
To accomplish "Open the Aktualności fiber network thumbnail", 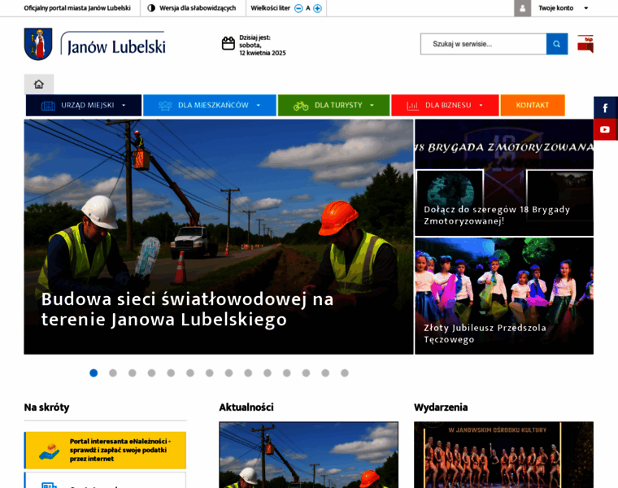I will (x=309, y=455).
